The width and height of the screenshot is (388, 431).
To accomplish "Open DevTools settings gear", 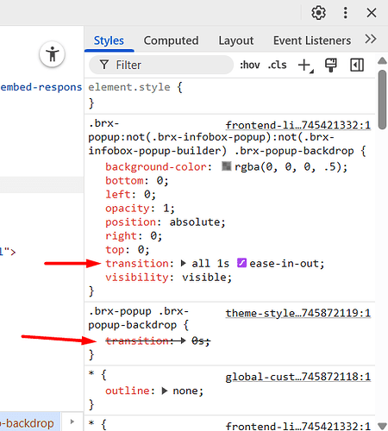I will click(318, 13).
